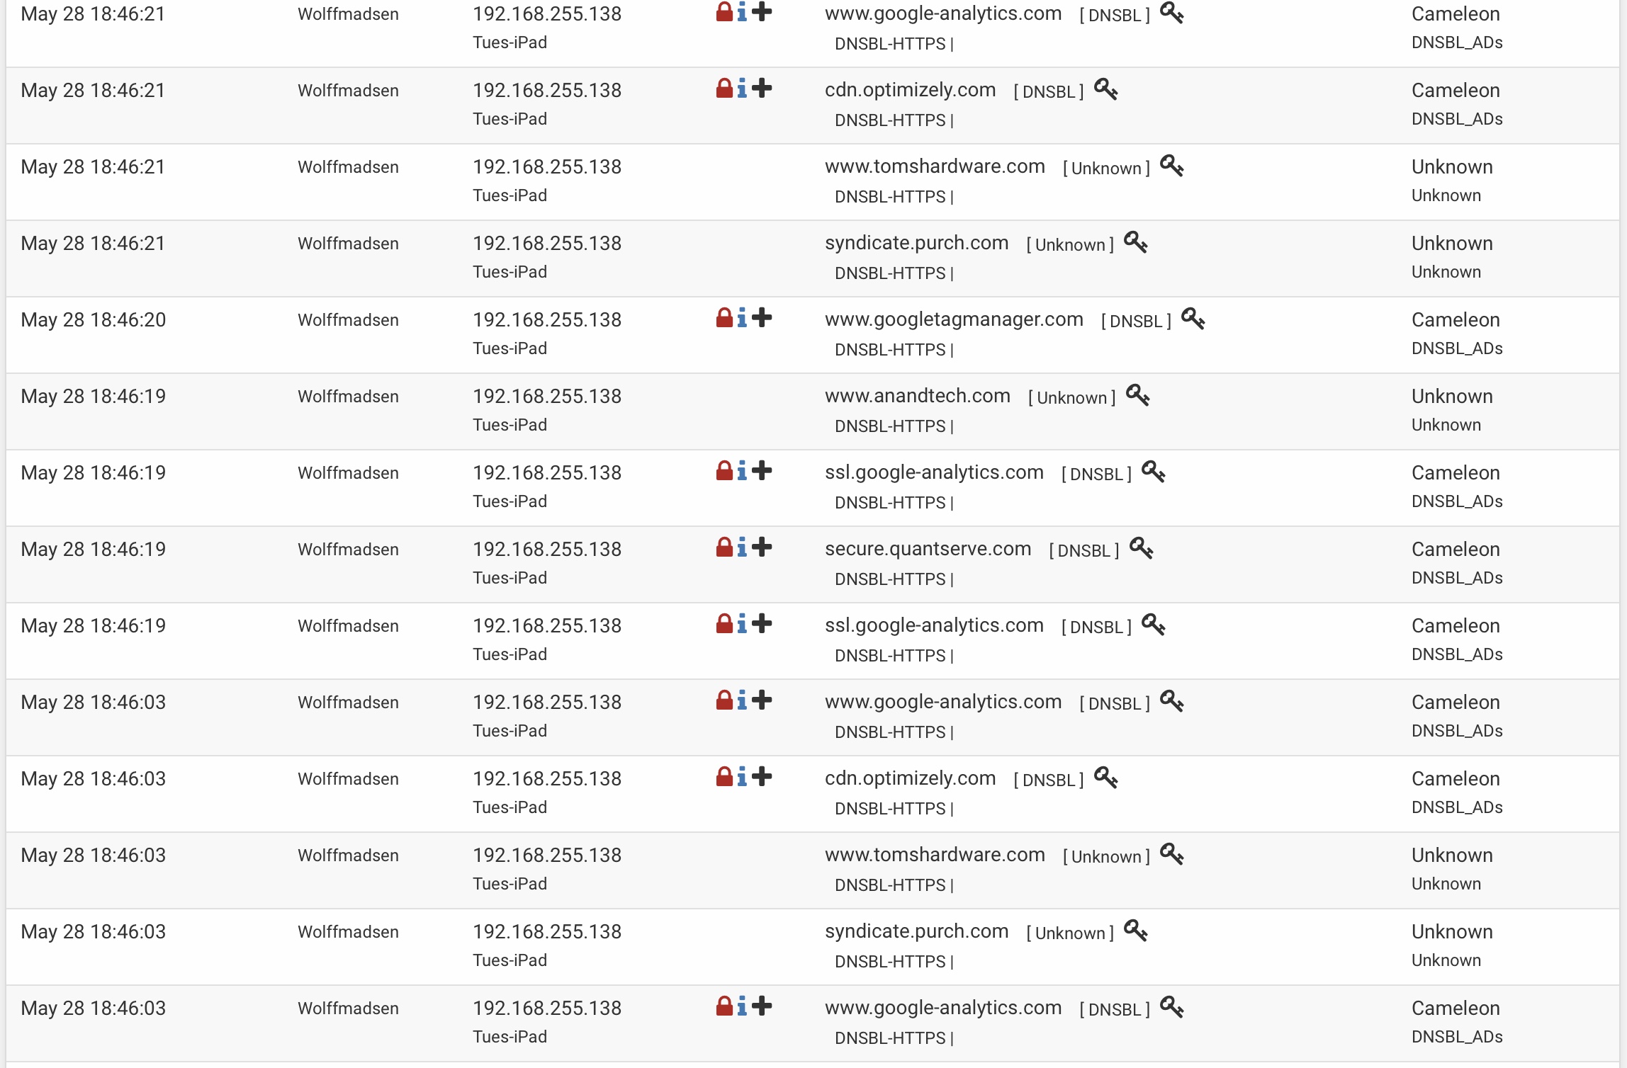Click the key icon next to www.anandtech.com

(1137, 395)
